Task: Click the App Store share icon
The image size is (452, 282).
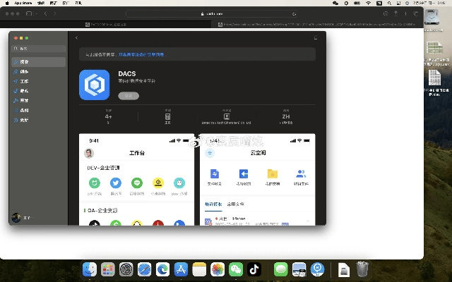Action: (x=316, y=37)
